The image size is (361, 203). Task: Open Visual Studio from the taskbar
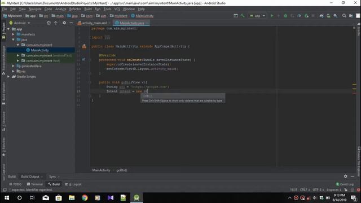111,198
